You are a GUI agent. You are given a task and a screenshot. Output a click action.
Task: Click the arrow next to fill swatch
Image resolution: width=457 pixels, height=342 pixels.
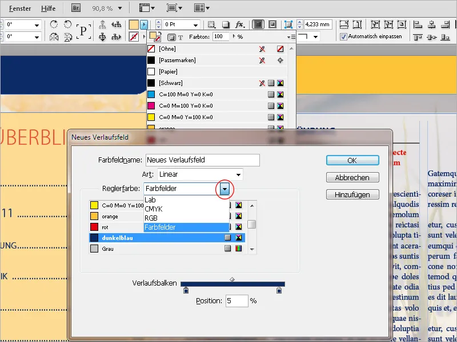tap(144, 25)
